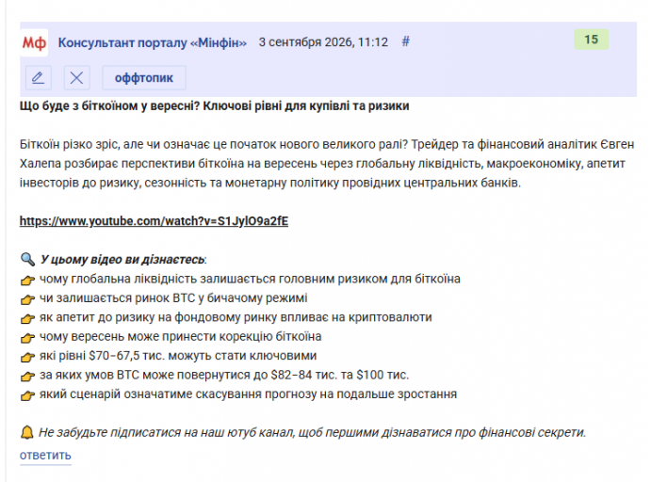Delete comment with the X icon
Viewport: 651px width, 482px height.
pyautogui.click(x=77, y=77)
